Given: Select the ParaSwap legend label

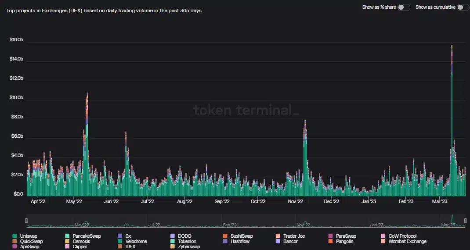Looking at the screenshot, I should pyautogui.click(x=346, y=236).
